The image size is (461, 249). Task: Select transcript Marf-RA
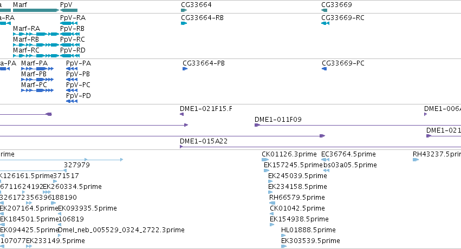pyautogui.click(x=36, y=34)
